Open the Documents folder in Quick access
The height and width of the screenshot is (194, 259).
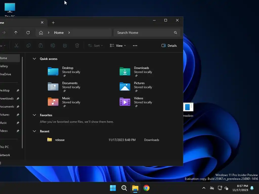53,87
